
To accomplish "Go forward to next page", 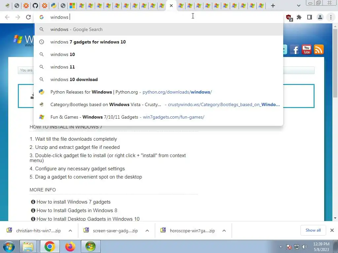I will 18,17.
